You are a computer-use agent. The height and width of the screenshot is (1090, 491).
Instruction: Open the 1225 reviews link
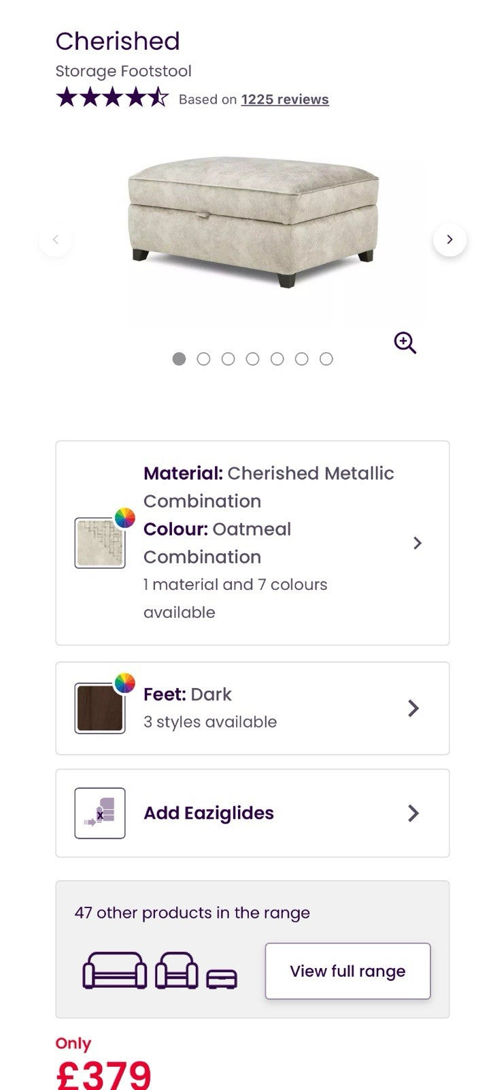285,99
